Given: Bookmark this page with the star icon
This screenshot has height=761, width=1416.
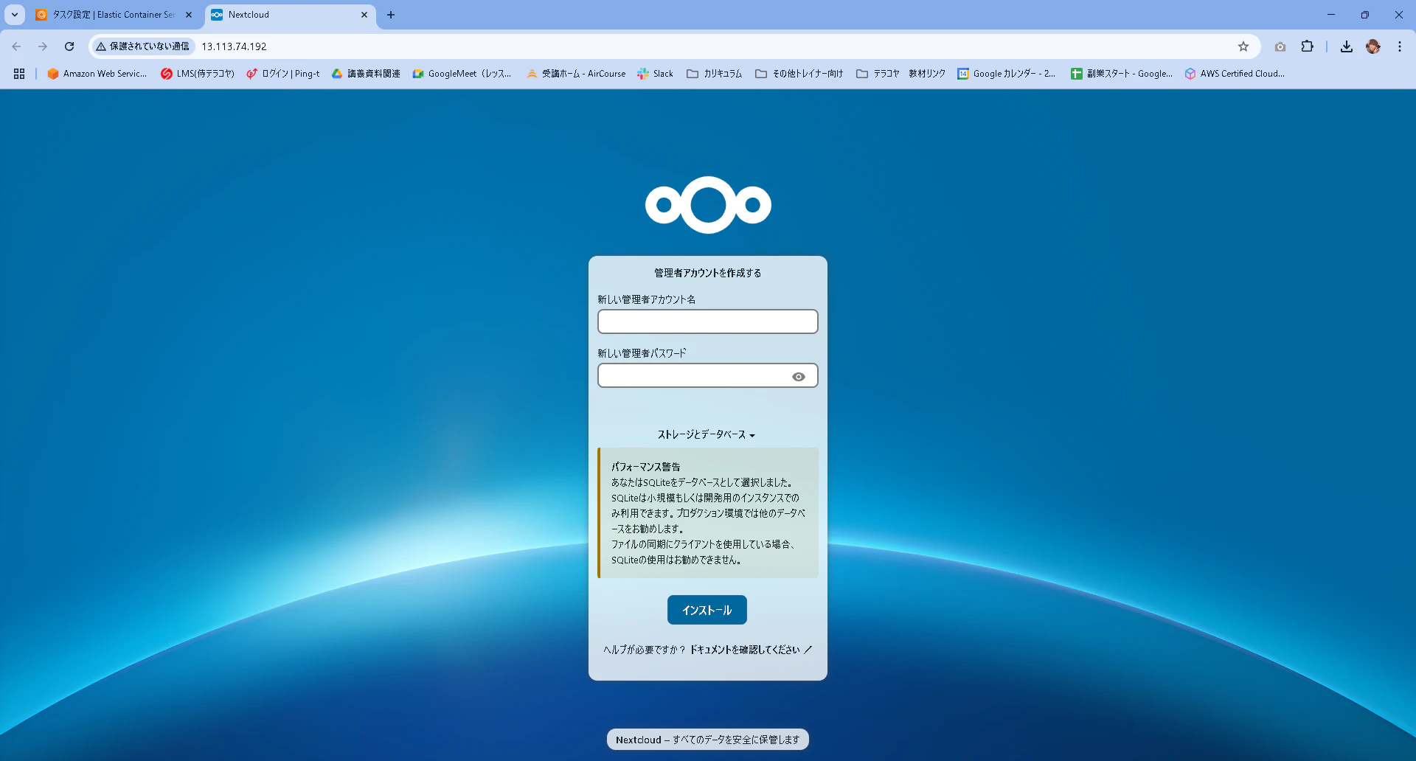Looking at the screenshot, I should (x=1243, y=46).
